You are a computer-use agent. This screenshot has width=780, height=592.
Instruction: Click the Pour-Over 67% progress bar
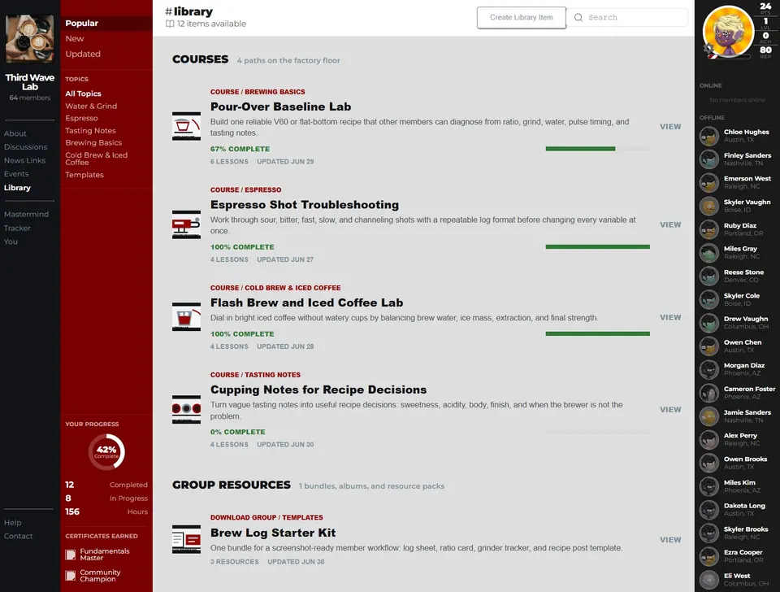click(x=597, y=148)
